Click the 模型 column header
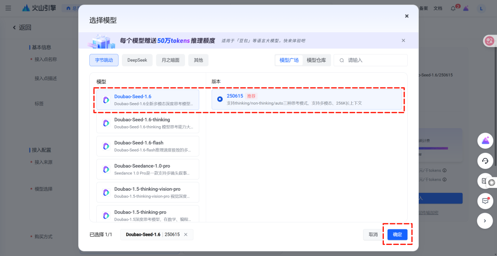The width and height of the screenshot is (497, 256). (101, 81)
